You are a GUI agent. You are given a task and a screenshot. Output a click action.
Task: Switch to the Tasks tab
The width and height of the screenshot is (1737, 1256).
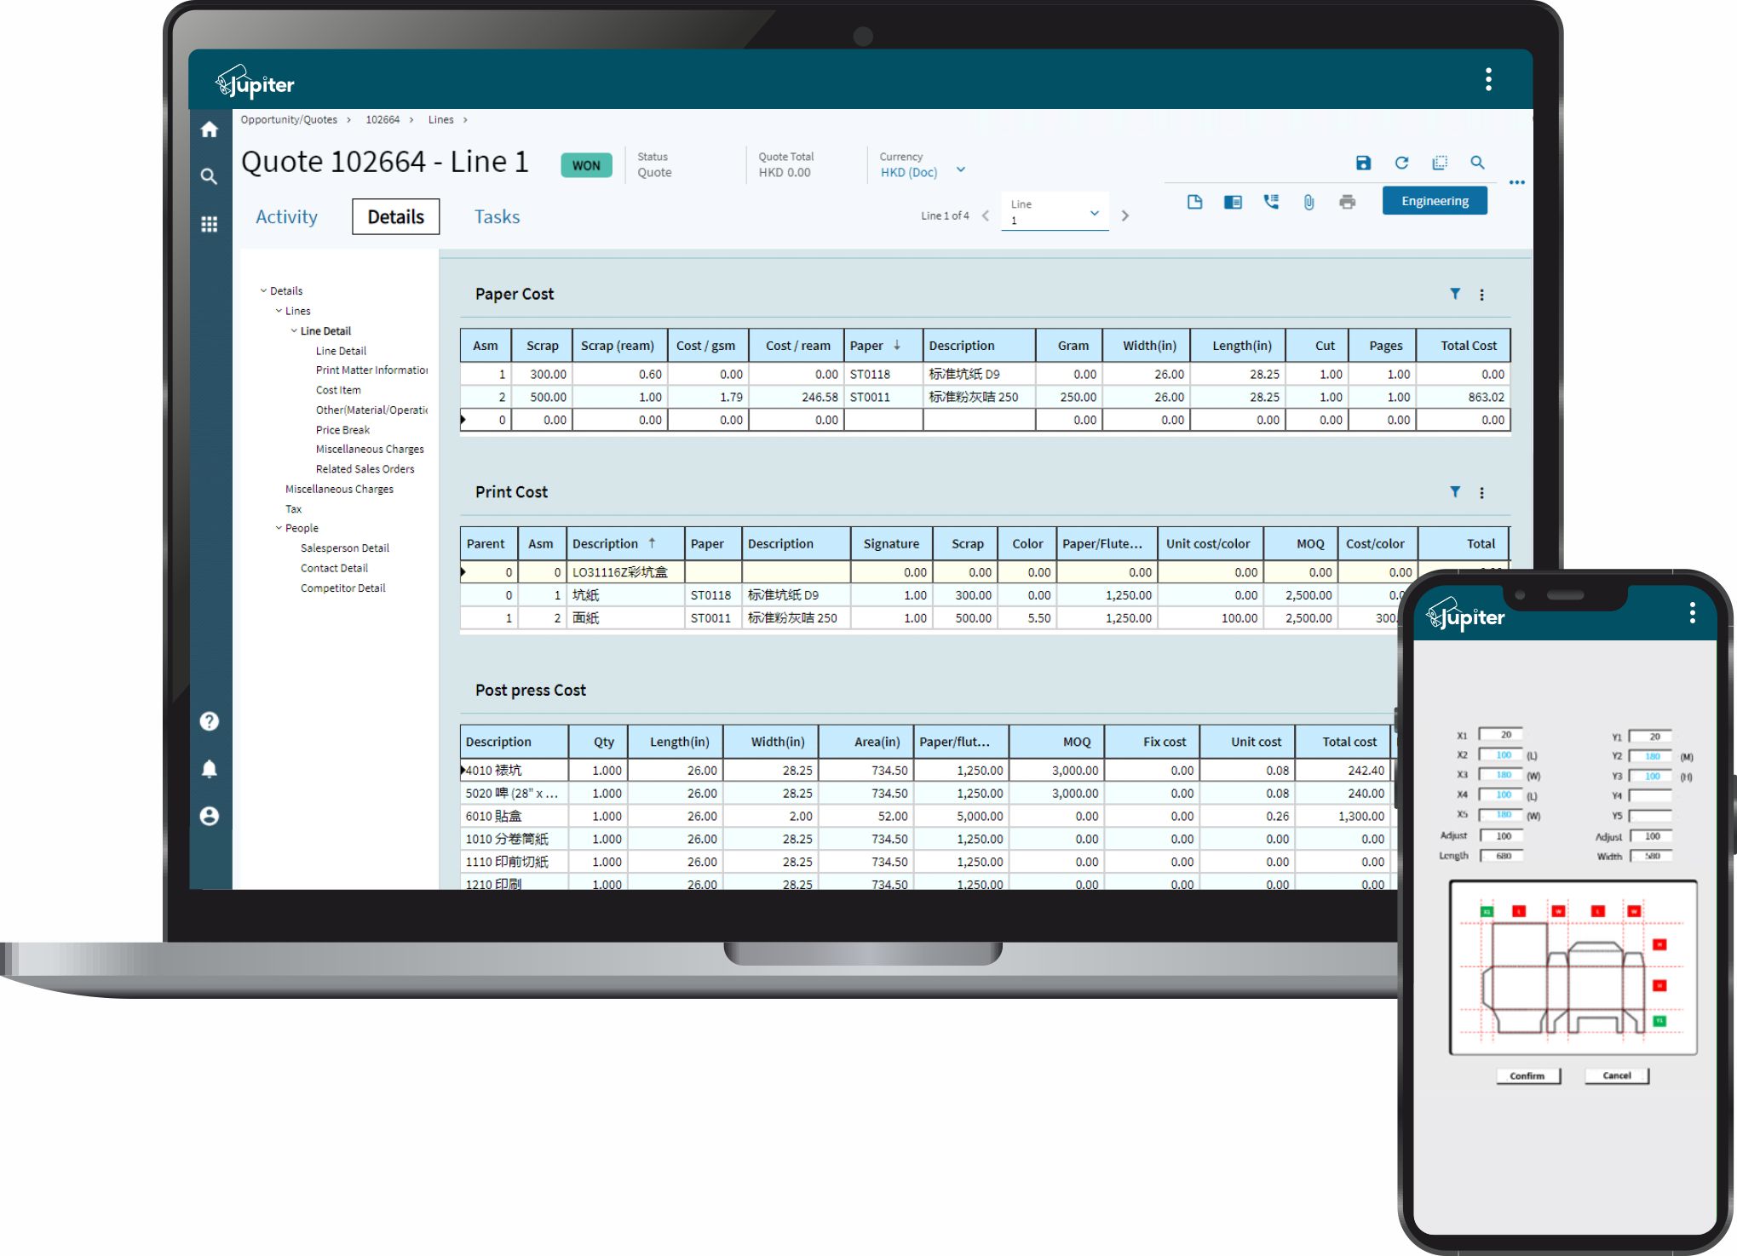pyautogui.click(x=497, y=216)
